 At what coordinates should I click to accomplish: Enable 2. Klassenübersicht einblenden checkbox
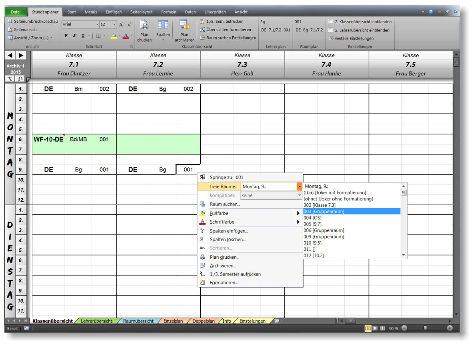[x=330, y=22]
